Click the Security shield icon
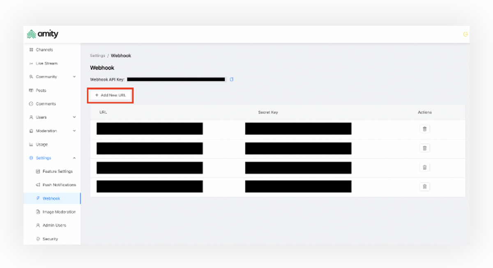Image resolution: width=493 pixels, height=268 pixels. pyautogui.click(x=38, y=239)
